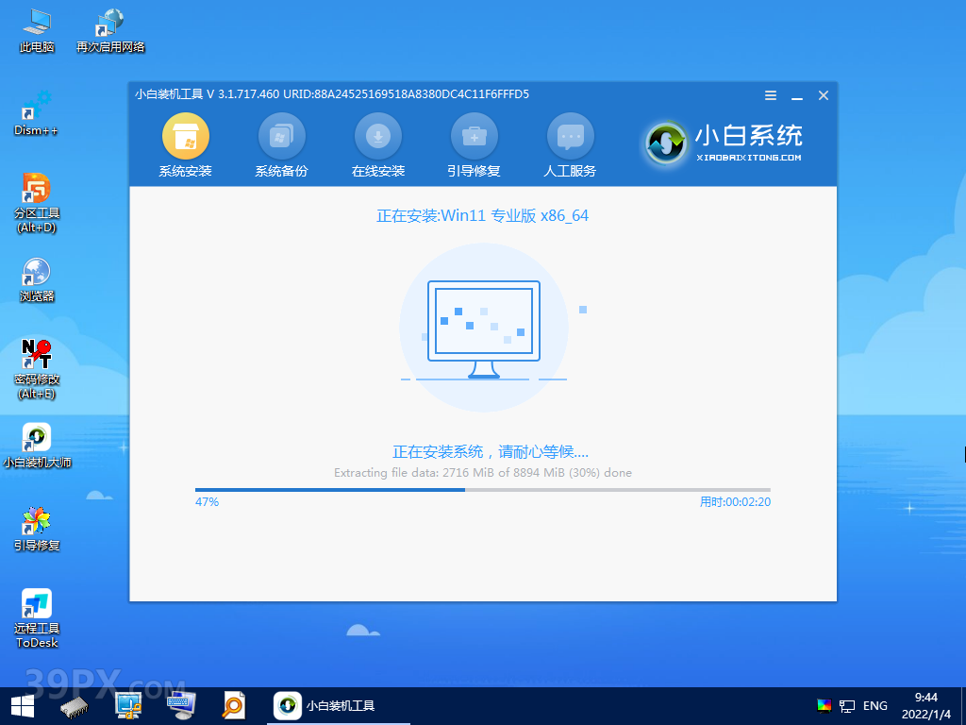
Task: Open 远程工具 ToDesk desktop shortcut
Action: pyautogui.click(x=36, y=617)
